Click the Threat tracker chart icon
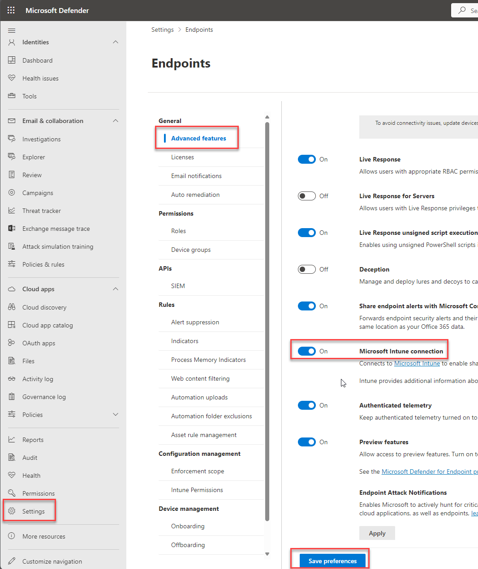The image size is (478, 569). [x=12, y=211]
